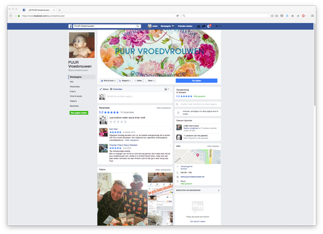
Task: Open Firefox downloads arrow icon
Action: click(x=287, y=16)
